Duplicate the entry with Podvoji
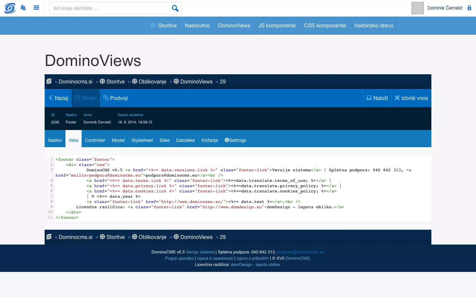Viewport: 476px width, 297px height. (x=115, y=98)
